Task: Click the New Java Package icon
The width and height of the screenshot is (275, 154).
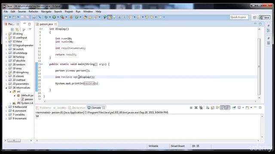Action: click(x=71, y=17)
